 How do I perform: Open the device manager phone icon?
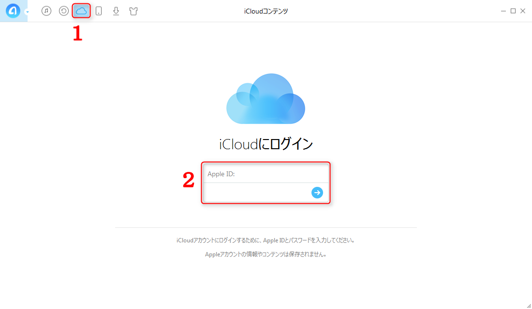tap(99, 11)
